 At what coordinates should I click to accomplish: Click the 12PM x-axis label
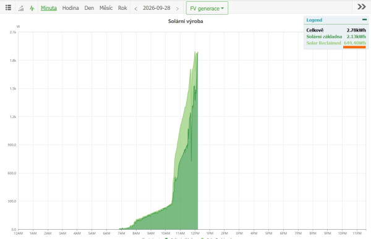[x=195, y=233]
